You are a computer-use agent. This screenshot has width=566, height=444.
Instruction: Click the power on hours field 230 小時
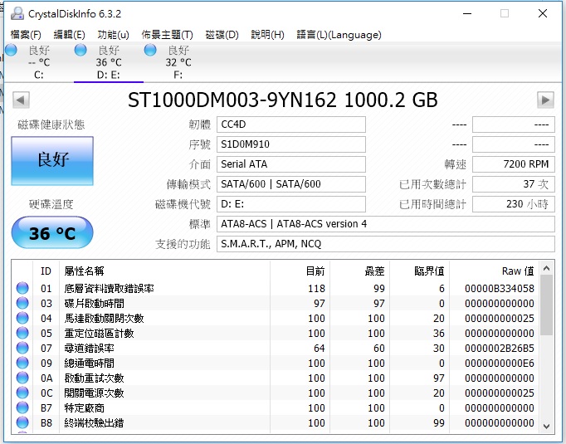513,204
